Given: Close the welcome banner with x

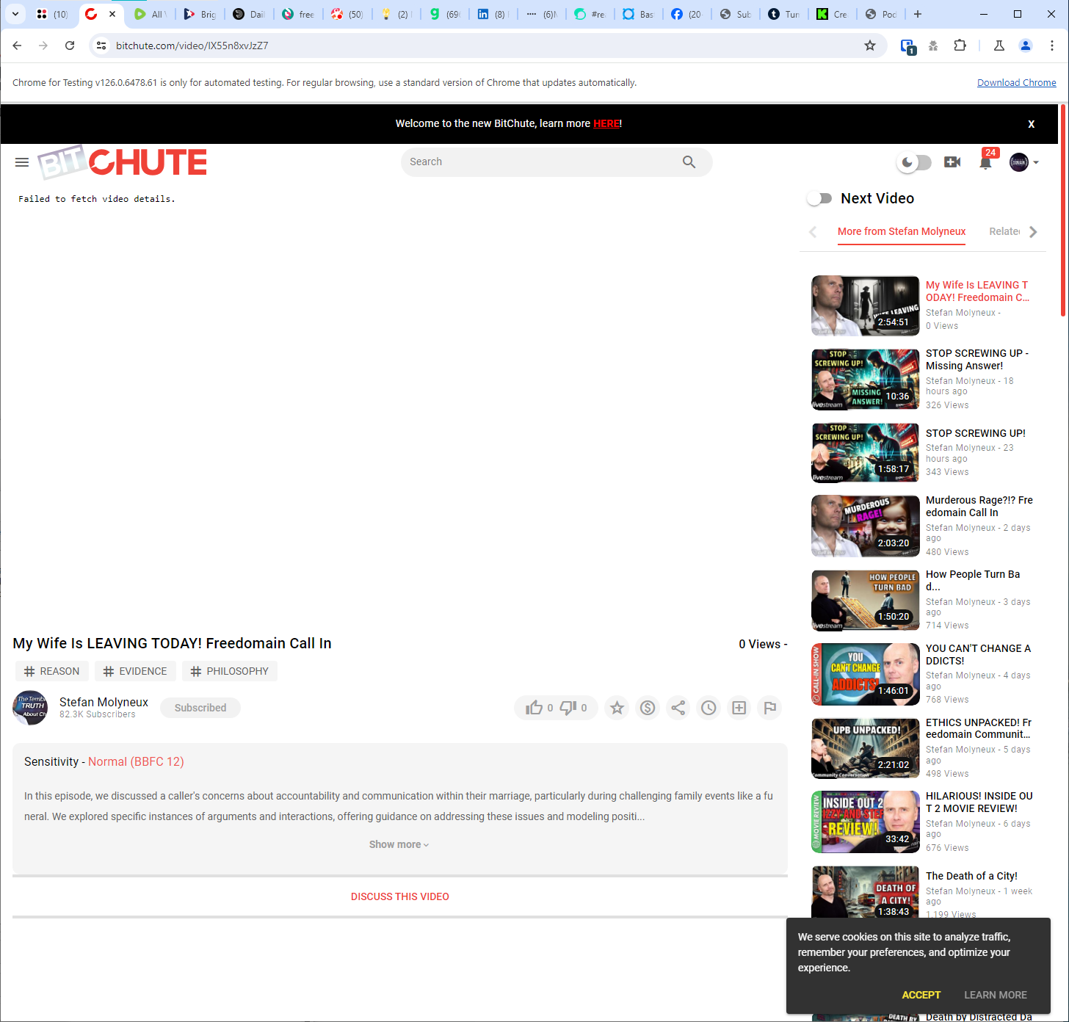Looking at the screenshot, I should pos(1032,124).
